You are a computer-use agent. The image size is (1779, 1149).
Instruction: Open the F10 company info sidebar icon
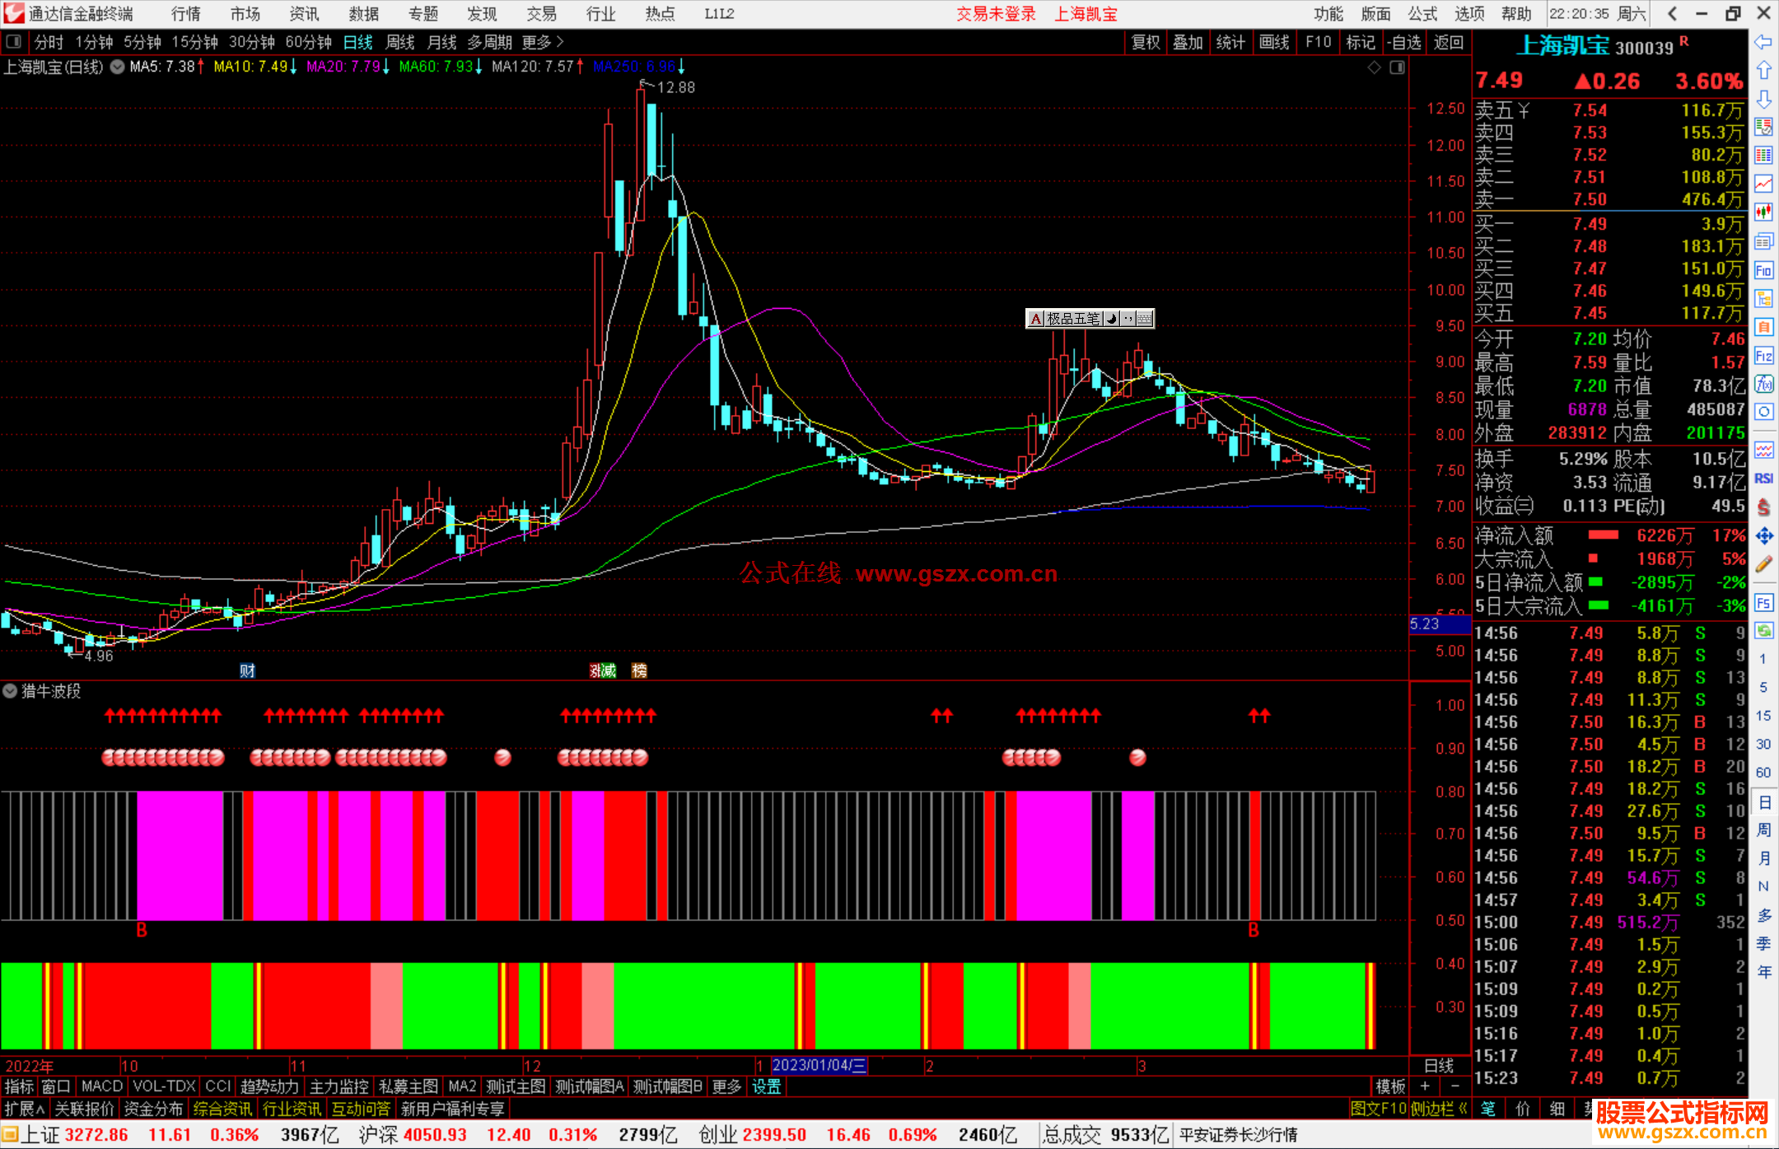click(1763, 270)
